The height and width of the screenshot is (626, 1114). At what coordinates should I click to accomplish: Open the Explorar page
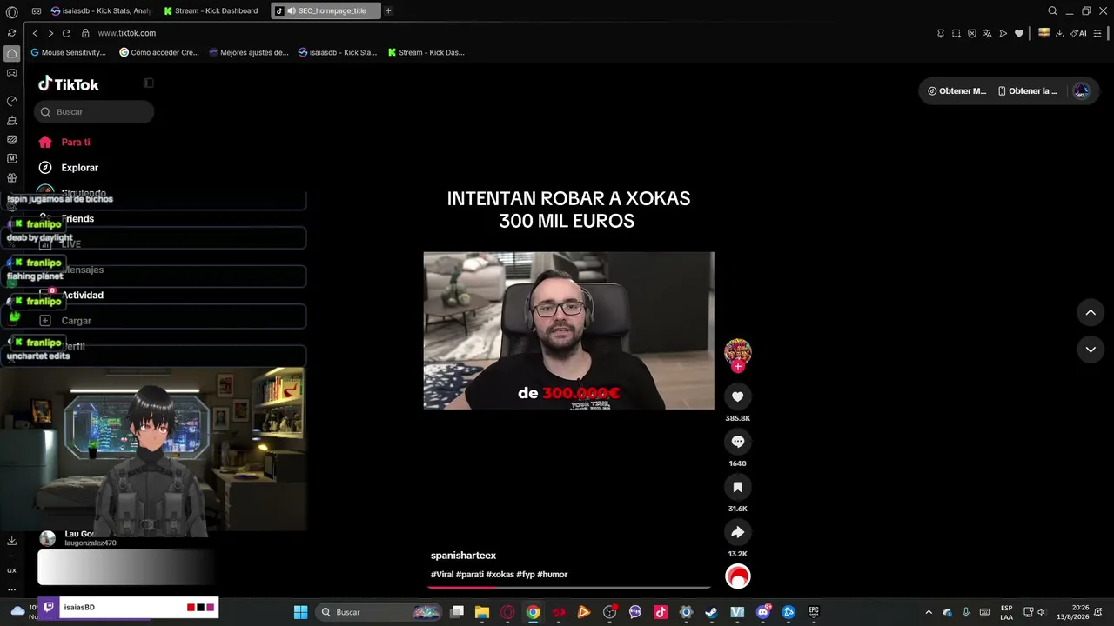[x=70, y=168]
